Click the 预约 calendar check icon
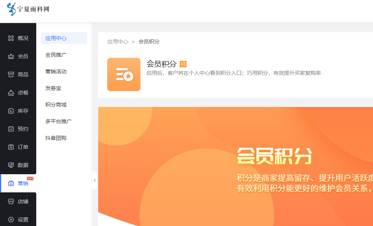 (11, 129)
